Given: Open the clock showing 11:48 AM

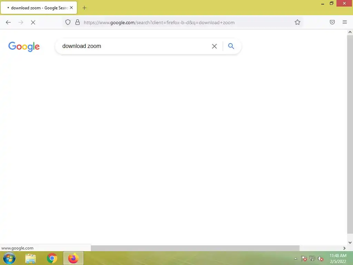Looking at the screenshot, I should point(338,258).
